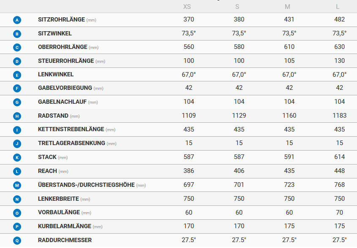Select the H icon for Radstand
This screenshot has height=248, width=357.
click(17, 116)
